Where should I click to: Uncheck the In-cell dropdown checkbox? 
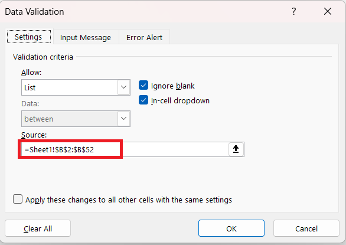[143, 100]
